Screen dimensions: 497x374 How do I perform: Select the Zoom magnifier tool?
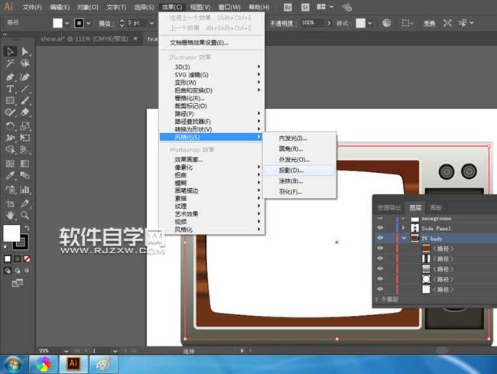tap(25, 216)
